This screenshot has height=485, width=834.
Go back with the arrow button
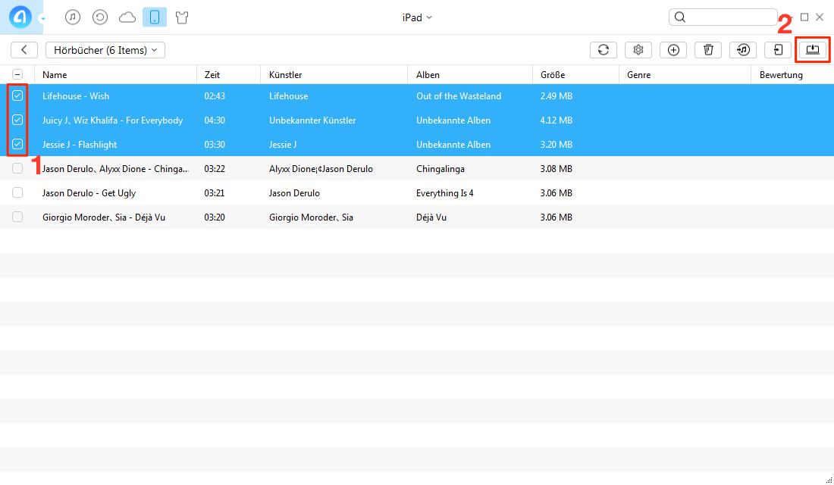(x=24, y=50)
